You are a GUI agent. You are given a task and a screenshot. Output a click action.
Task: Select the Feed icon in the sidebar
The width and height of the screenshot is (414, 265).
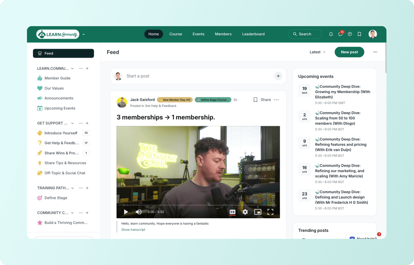(39, 53)
